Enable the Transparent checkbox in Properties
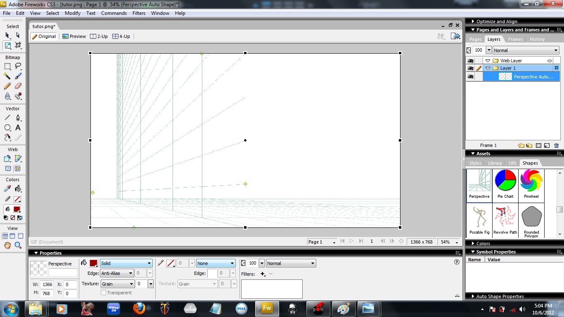 click(x=103, y=292)
